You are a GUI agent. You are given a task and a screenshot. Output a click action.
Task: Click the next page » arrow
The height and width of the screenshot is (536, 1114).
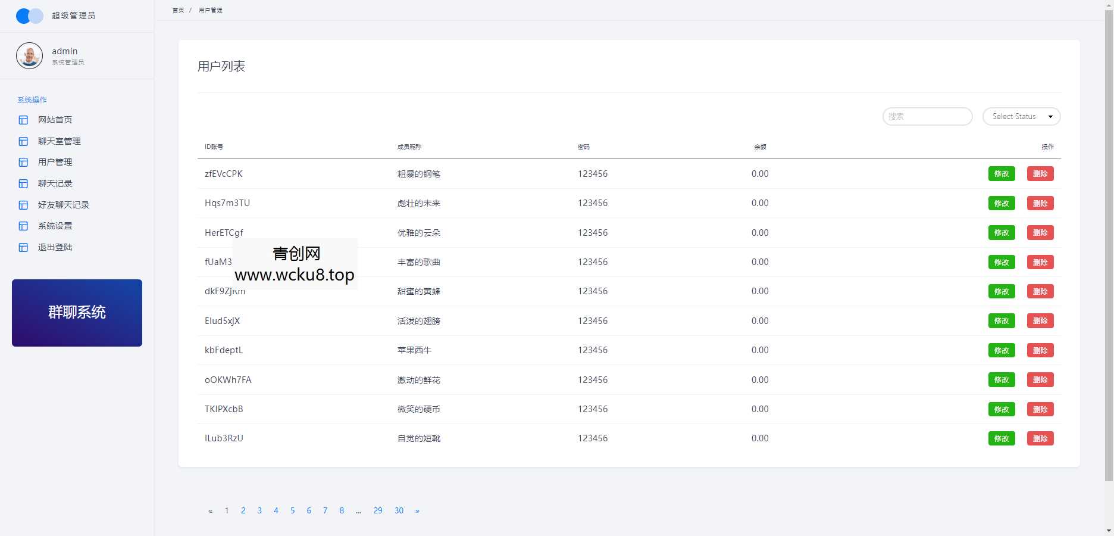417,510
